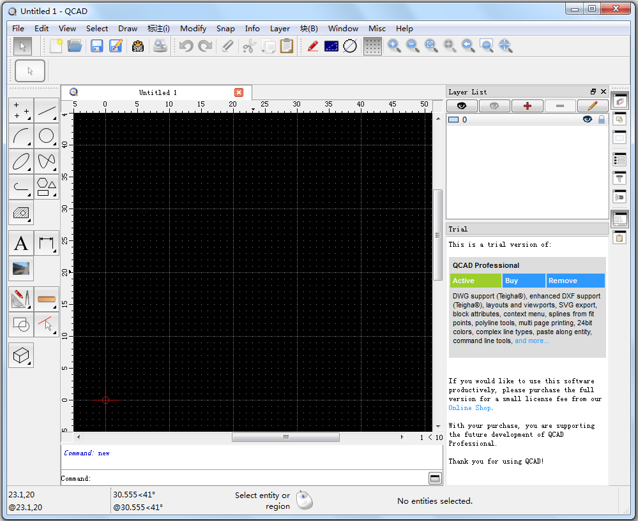
Task: Open the Line tools menu
Action: tap(47, 110)
